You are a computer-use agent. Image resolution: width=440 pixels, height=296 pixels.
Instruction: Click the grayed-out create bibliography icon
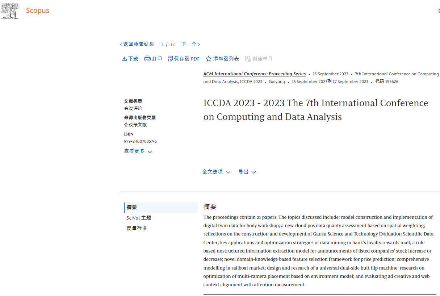(248, 59)
